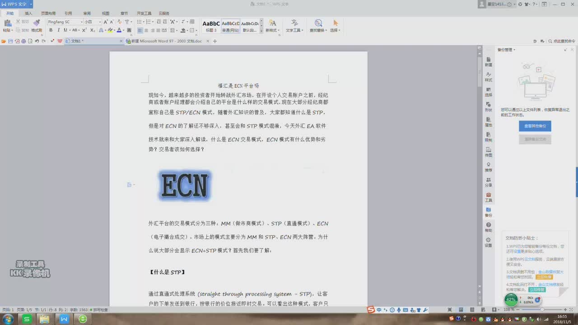The image size is (578, 325).
Task: Align text left in the ribbon
Action: pyautogui.click(x=140, y=30)
